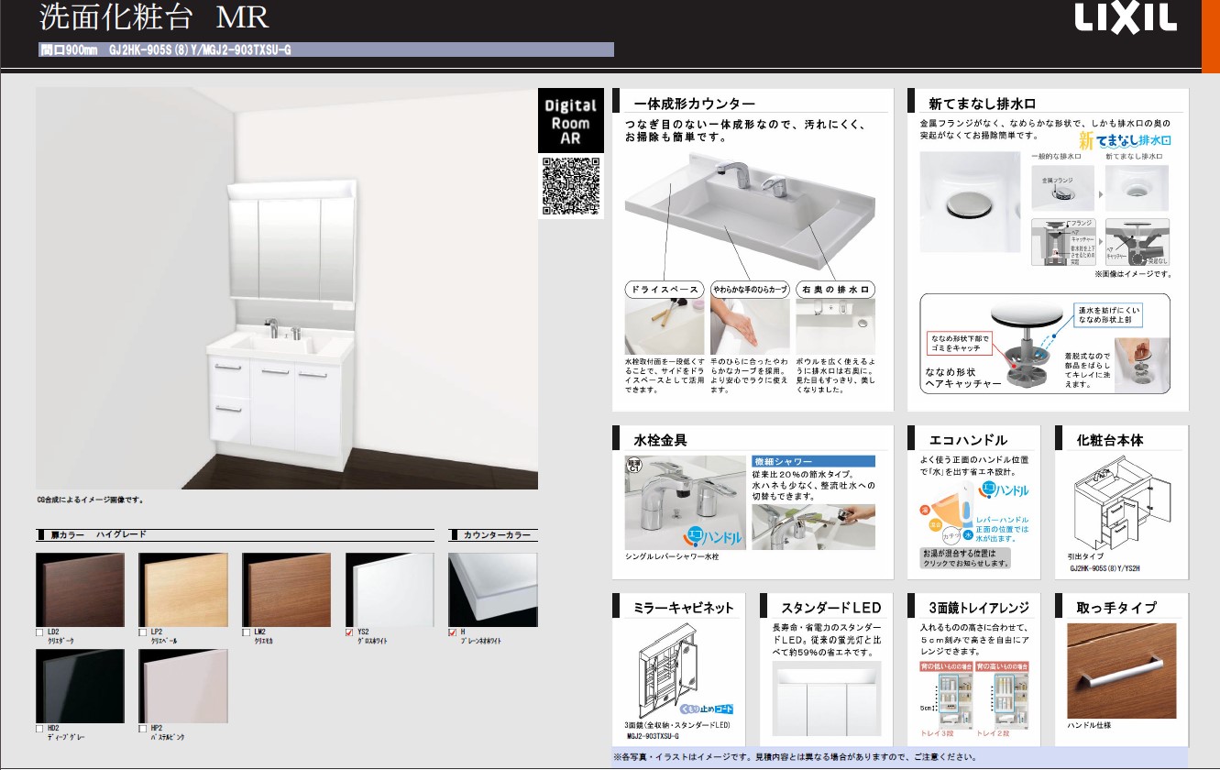Click the くもり止めコート badge
1220x770 pixels.
707,709
